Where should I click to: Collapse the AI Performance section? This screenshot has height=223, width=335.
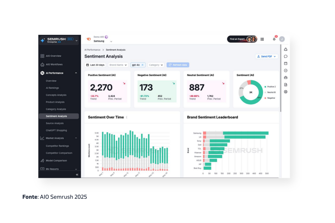tap(76, 73)
